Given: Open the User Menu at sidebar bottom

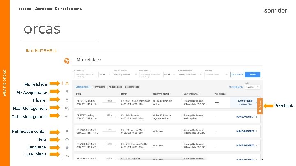Looking at the screenshot, I should (67, 155).
